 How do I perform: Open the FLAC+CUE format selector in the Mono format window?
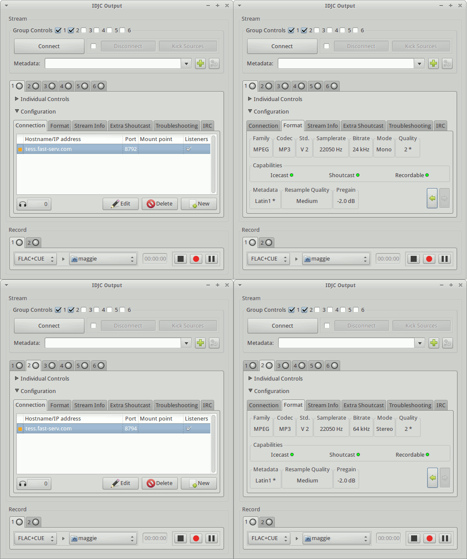coord(268,259)
